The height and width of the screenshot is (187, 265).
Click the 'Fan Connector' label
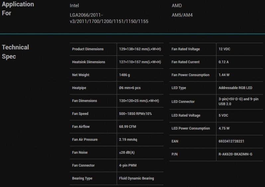pyautogui.click(x=83, y=165)
